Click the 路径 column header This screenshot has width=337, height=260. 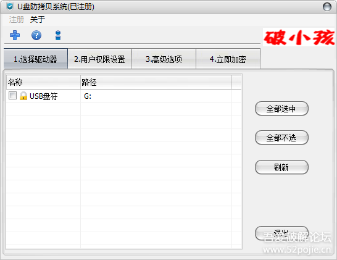156,82
